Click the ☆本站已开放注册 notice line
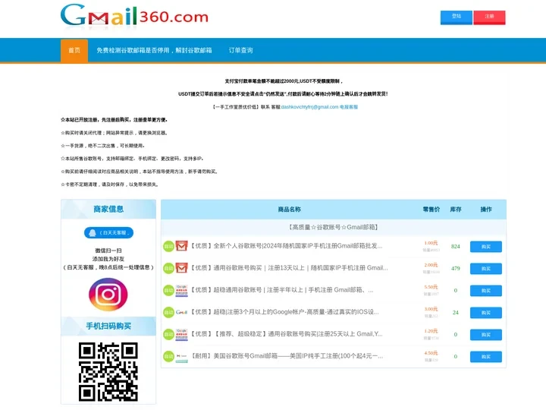This screenshot has width=546, height=410. 115,120
